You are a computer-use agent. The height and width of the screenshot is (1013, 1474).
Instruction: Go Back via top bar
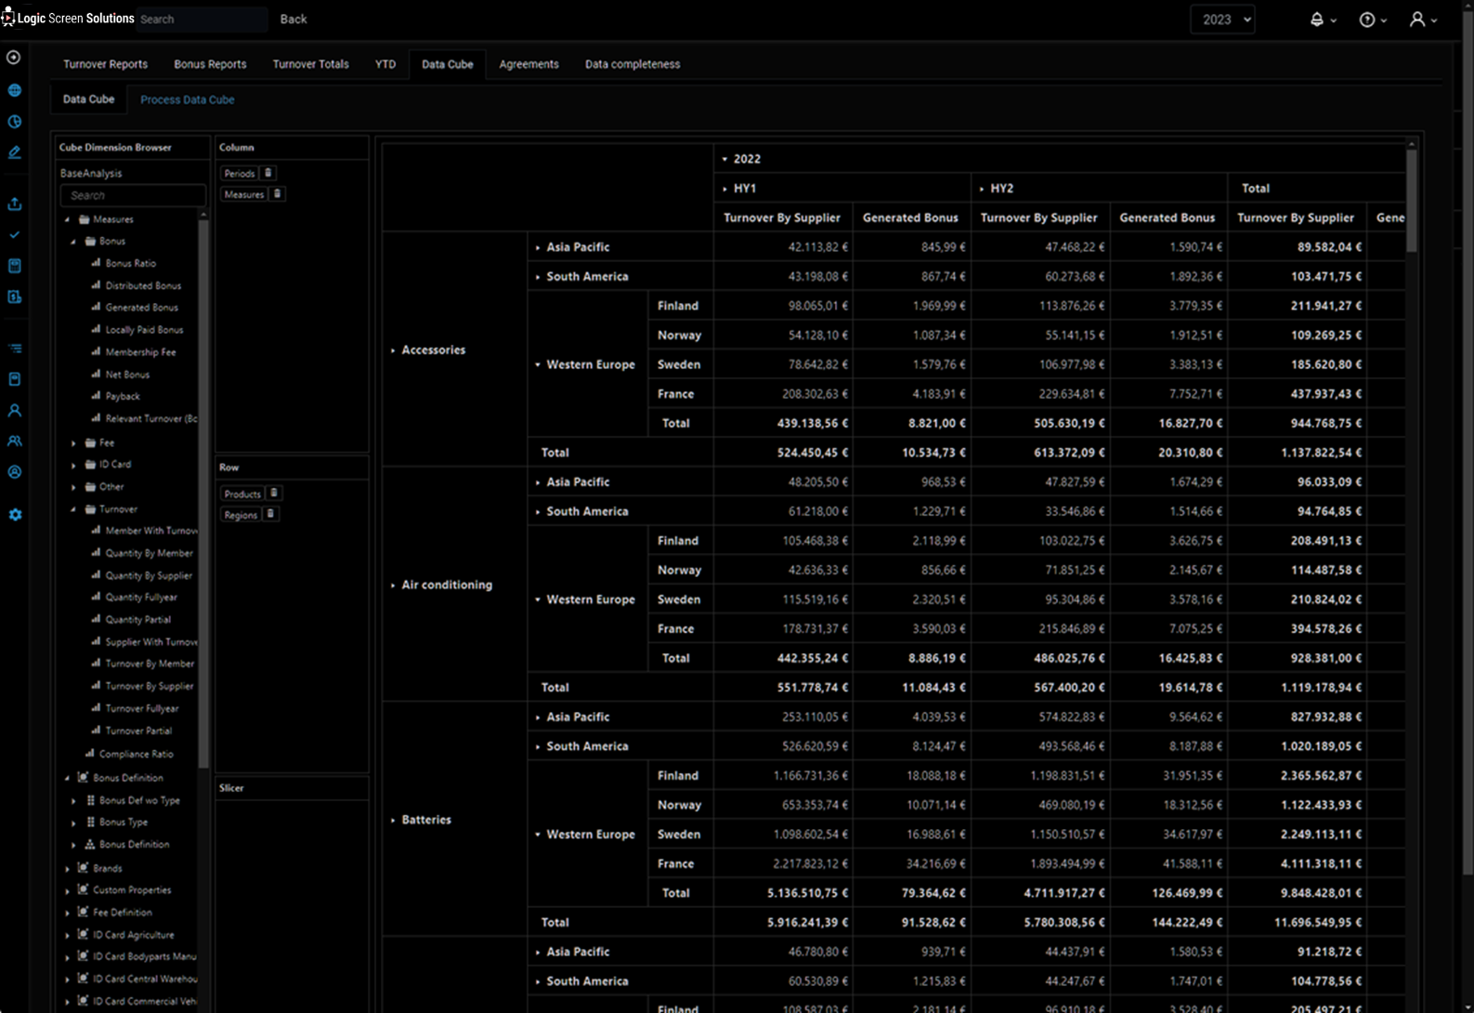point(293,19)
